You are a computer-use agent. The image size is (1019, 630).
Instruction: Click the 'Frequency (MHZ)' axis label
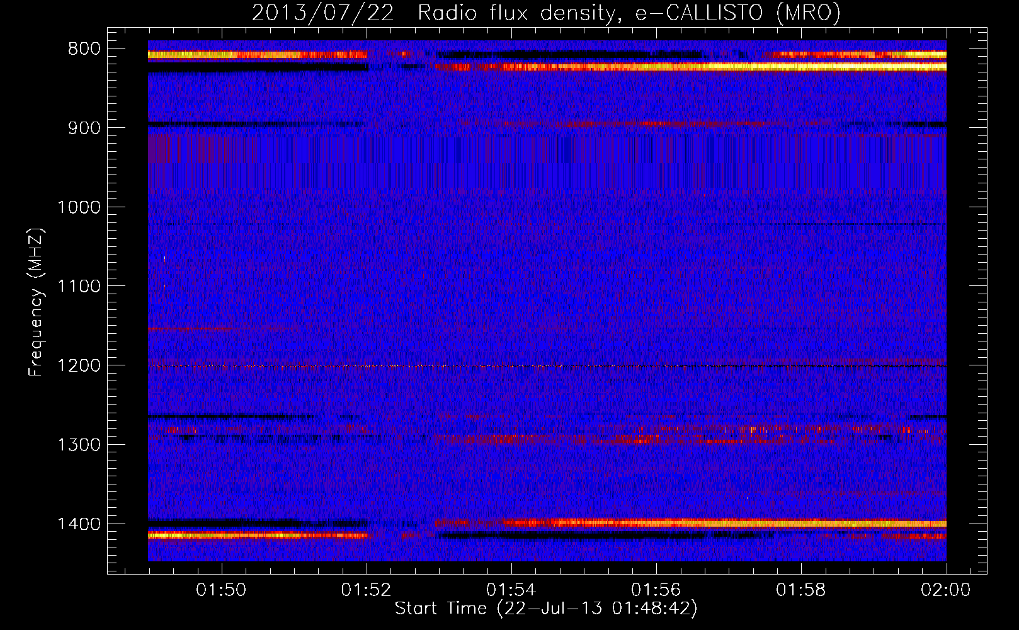point(37,302)
